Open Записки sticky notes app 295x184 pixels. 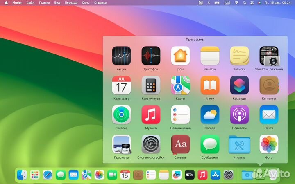pos(239,56)
